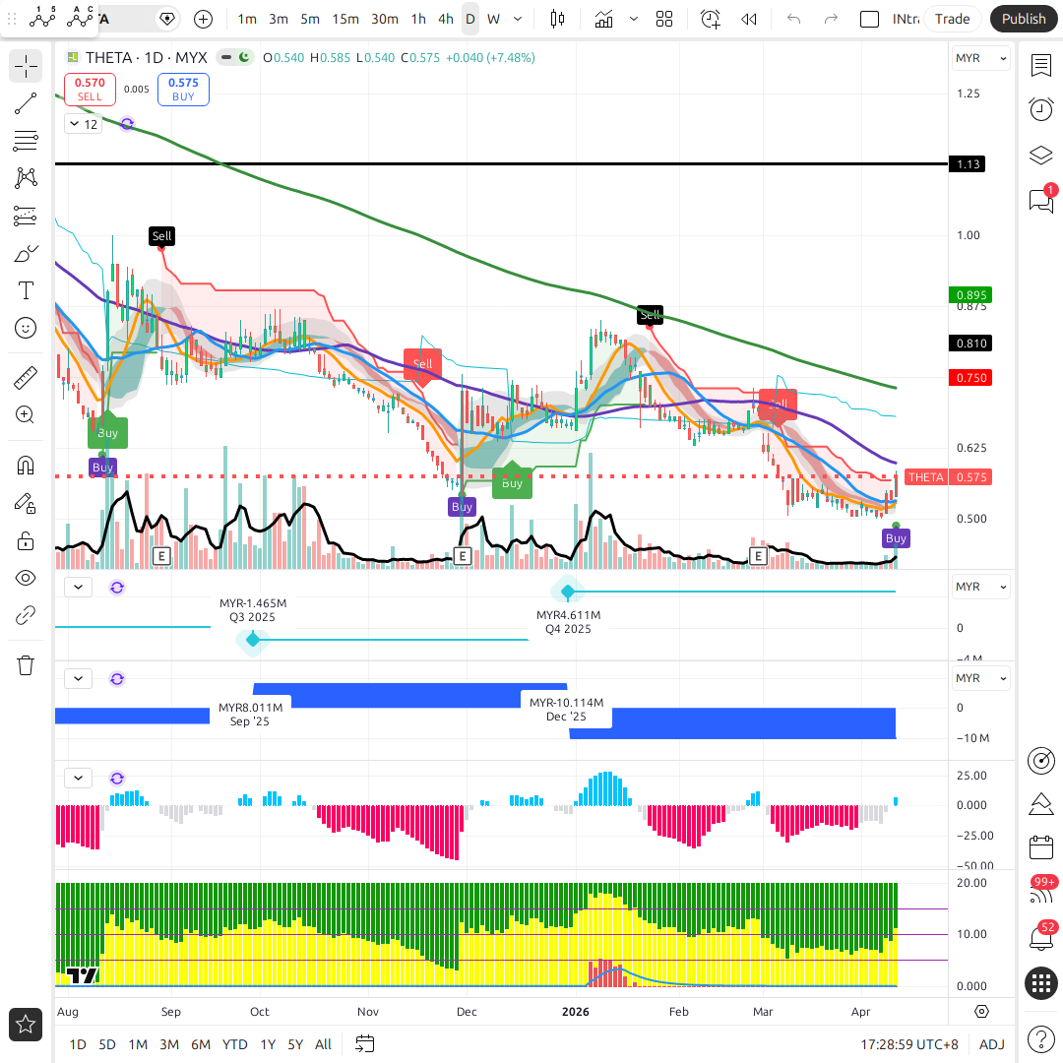The height and width of the screenshot is (1063, 1063).
Task: Open the watchlist panel icon
Action: click(1040, 65)
